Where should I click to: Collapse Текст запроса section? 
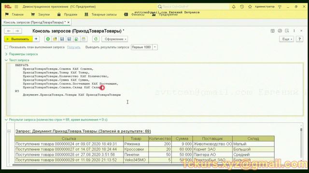(x=17, y=60)
